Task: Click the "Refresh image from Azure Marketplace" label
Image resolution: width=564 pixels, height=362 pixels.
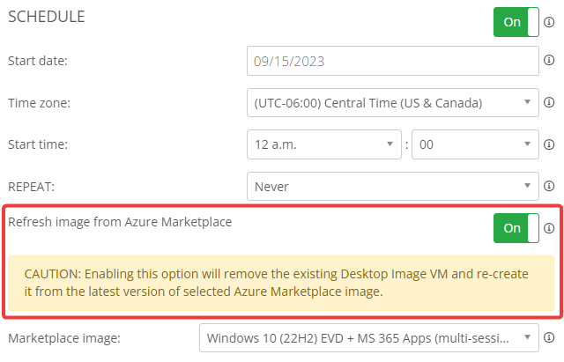Action: click(x=120, y=222)
